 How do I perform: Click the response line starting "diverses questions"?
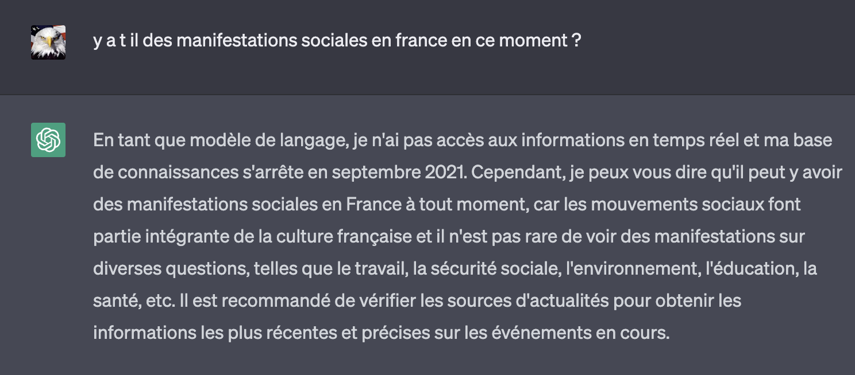[x=455, y=268]
